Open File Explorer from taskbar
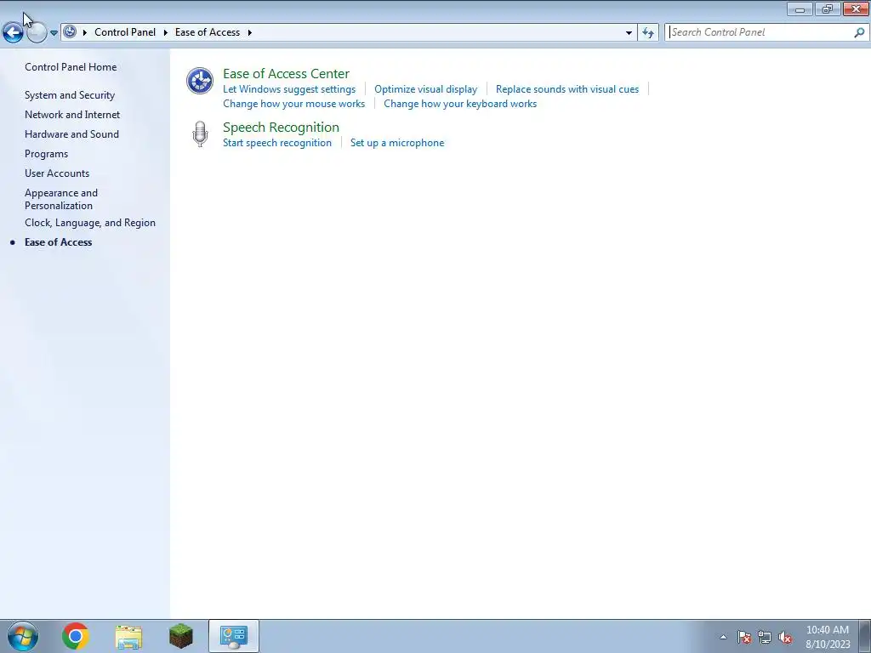Image resolution: width=871 pixels, height=653 pixels. click(x=128, y=637)
